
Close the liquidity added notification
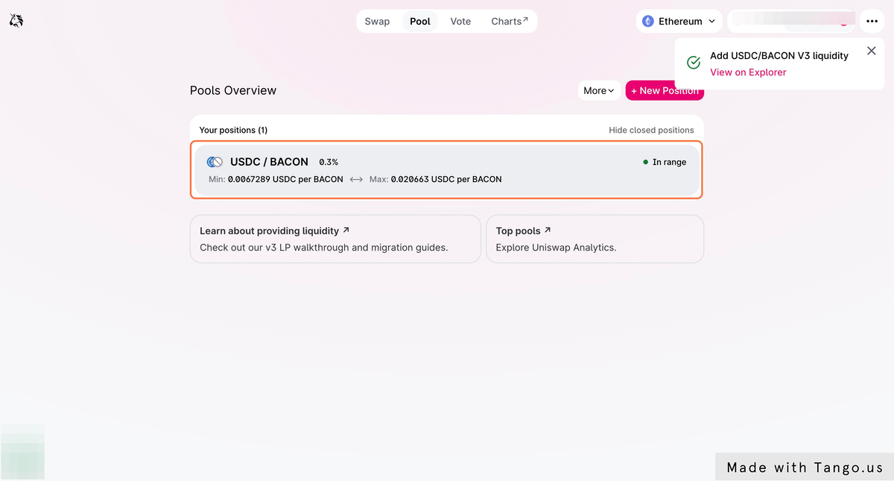click(871, 51)
